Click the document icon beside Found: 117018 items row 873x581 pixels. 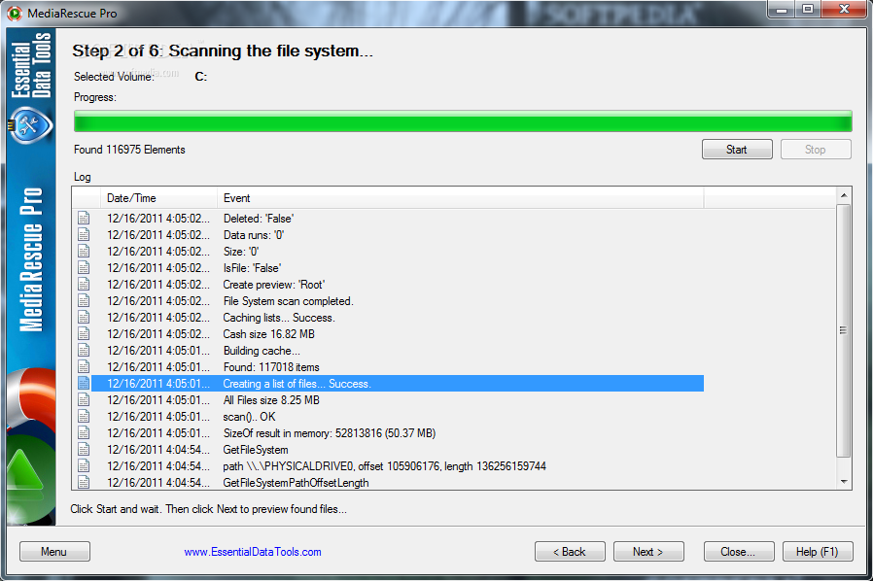(x=84, y=366)
